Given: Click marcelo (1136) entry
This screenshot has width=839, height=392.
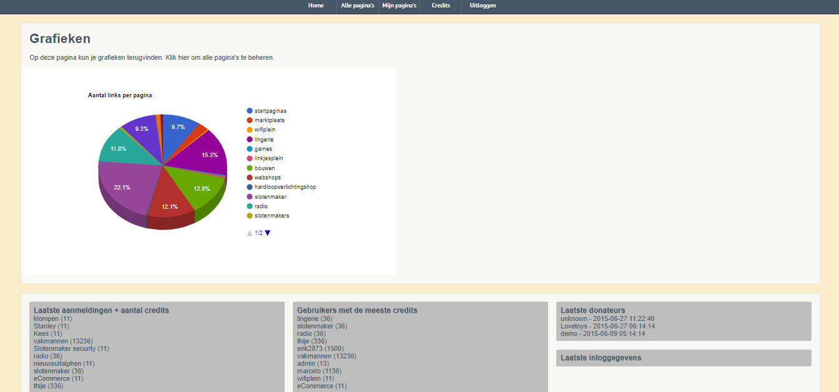Looking at the screenshot, I should 319,371.
